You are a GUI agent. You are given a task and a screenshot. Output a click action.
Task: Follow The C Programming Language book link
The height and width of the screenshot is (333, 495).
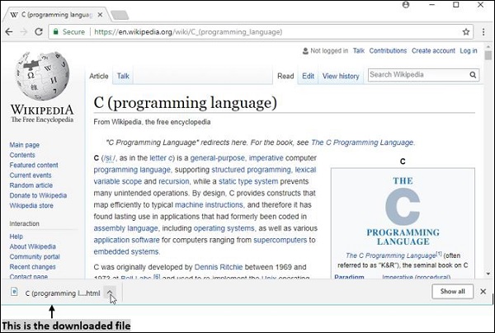pos(362,143)
